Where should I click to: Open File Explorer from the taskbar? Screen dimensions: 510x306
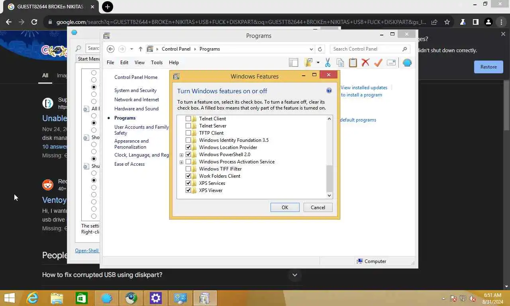pyautogui.click(x=57, y=298)
